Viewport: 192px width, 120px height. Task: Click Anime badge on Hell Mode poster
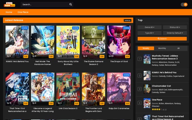50,28
